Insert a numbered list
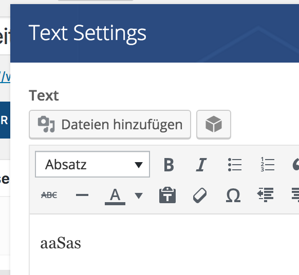299x275 pixels. (x=267, y=165)
